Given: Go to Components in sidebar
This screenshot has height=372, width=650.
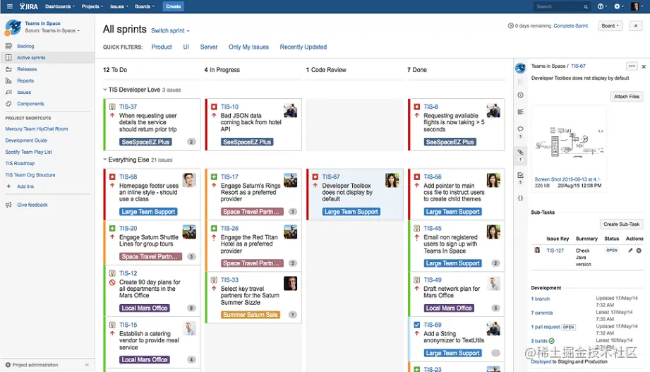Looking at the screenshot, I should [x=30, y=104].
